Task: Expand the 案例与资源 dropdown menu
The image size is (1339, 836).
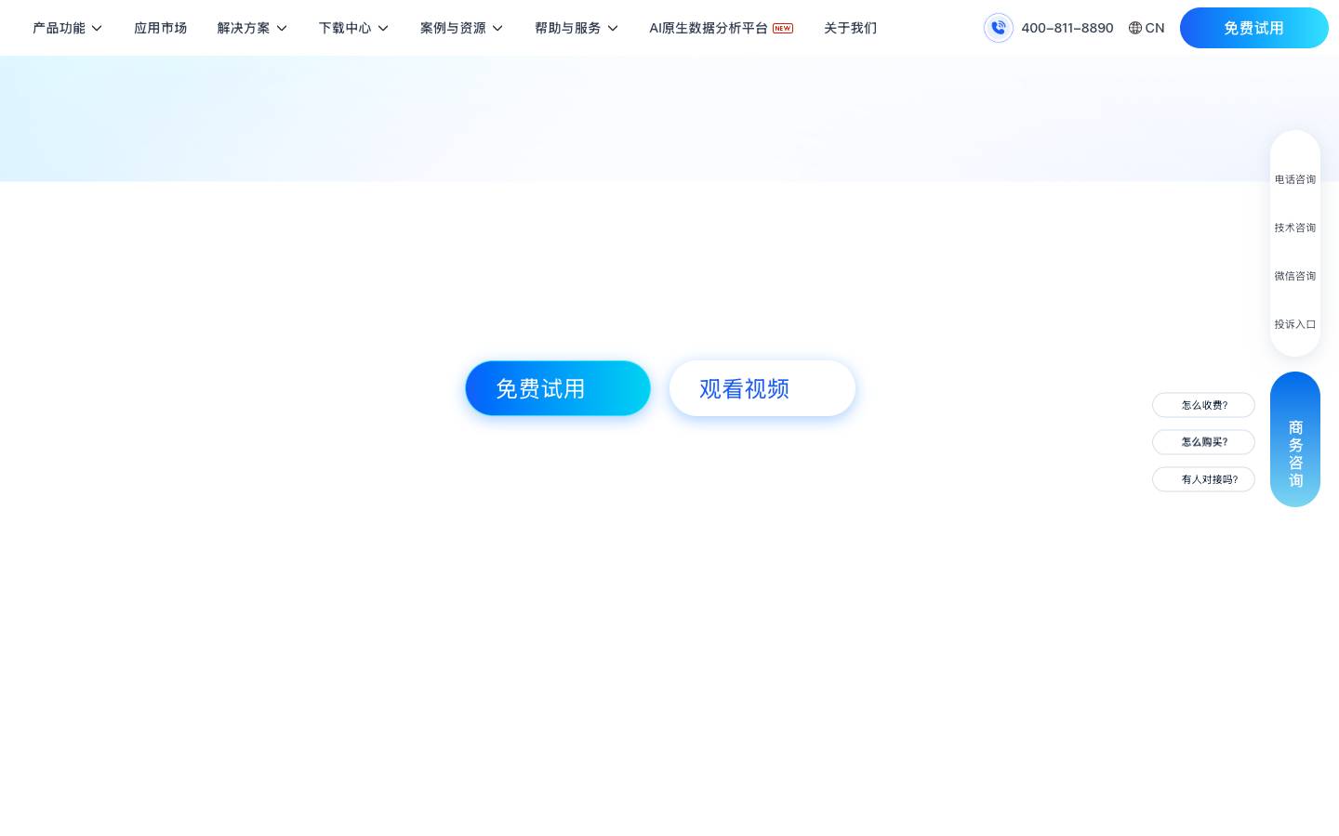Action: (x=462, y=28)
